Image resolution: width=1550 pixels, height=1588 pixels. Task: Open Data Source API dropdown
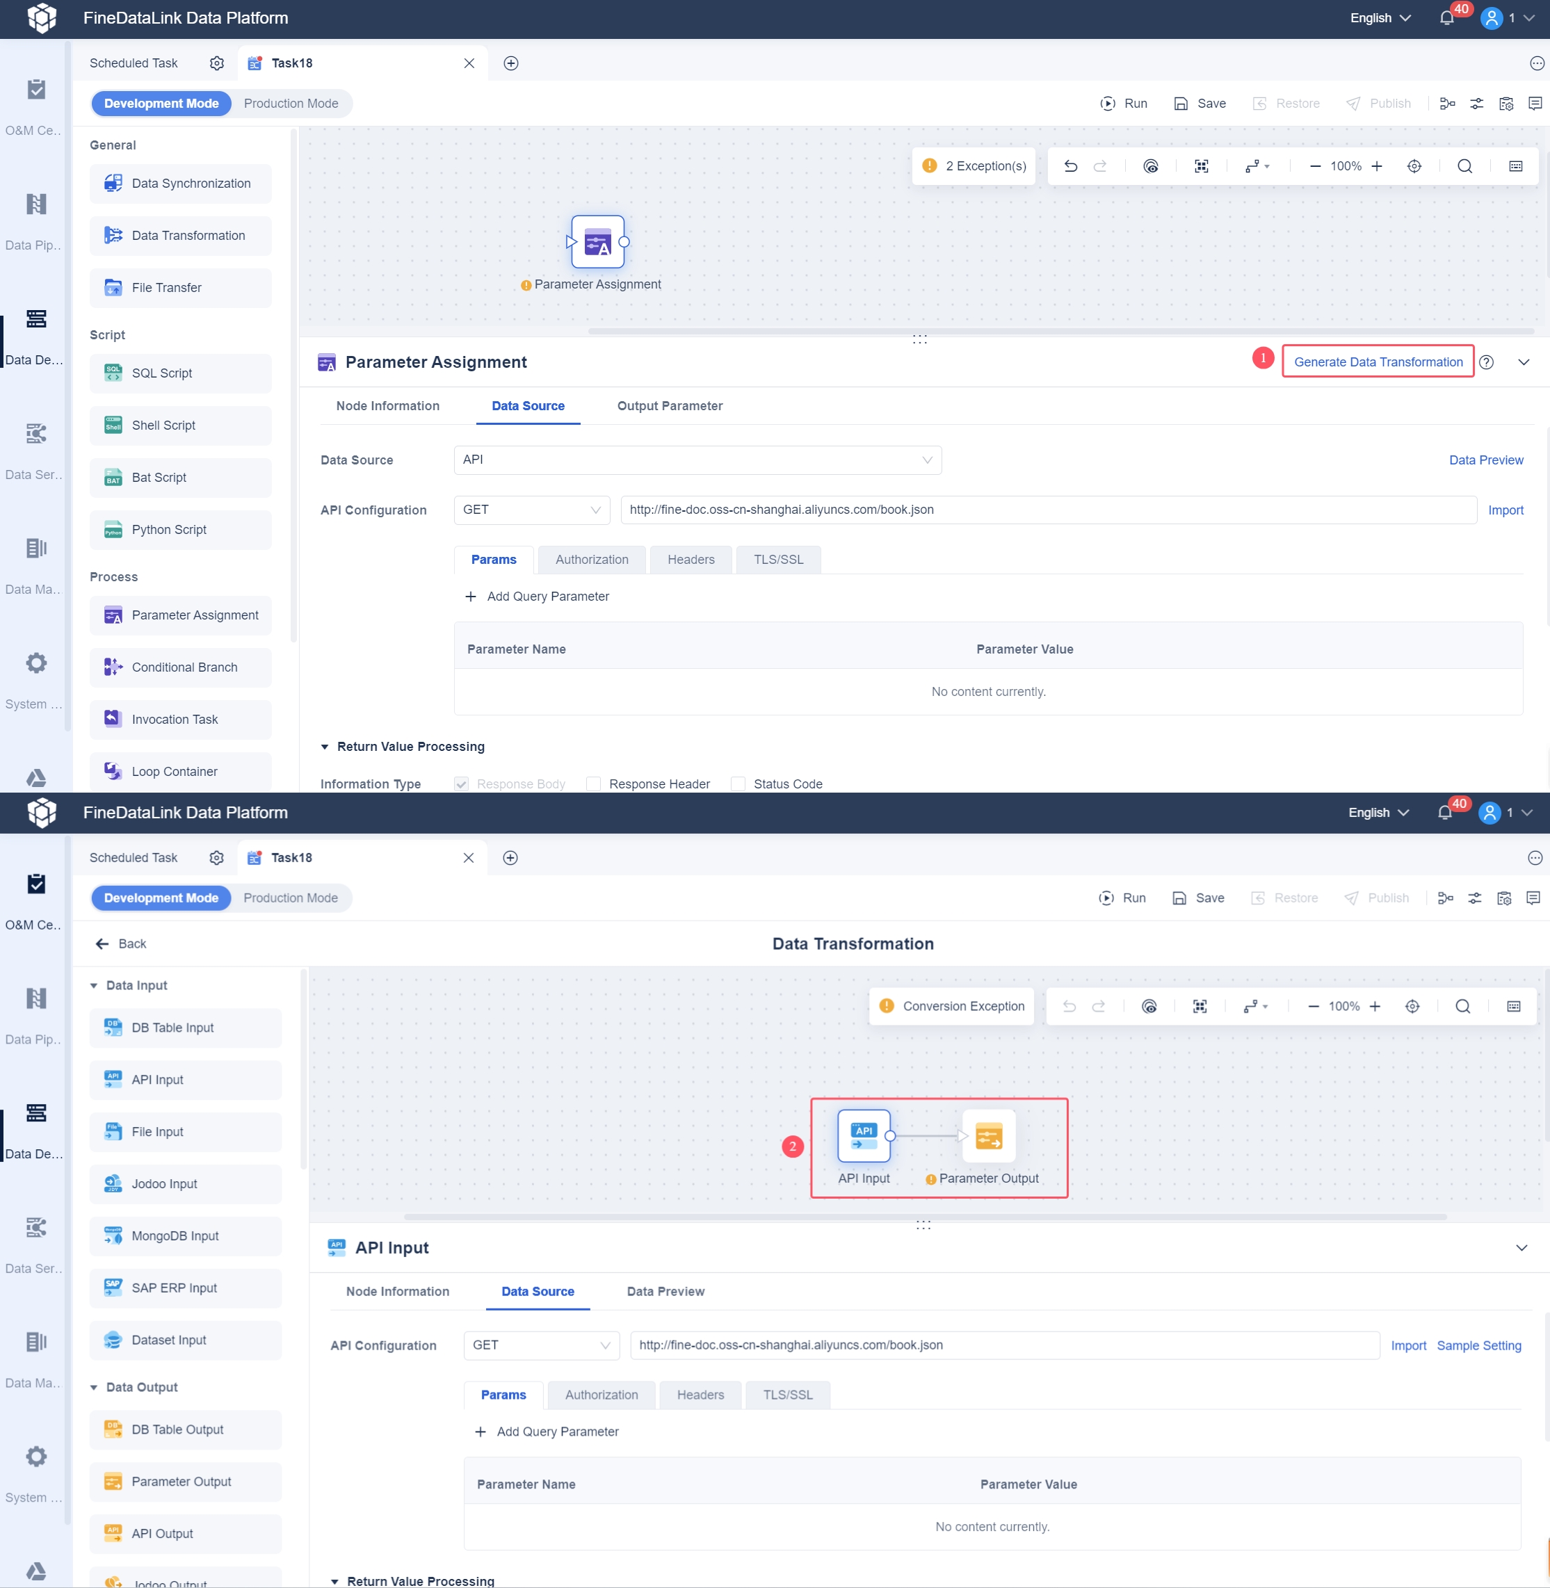[697, 460]
